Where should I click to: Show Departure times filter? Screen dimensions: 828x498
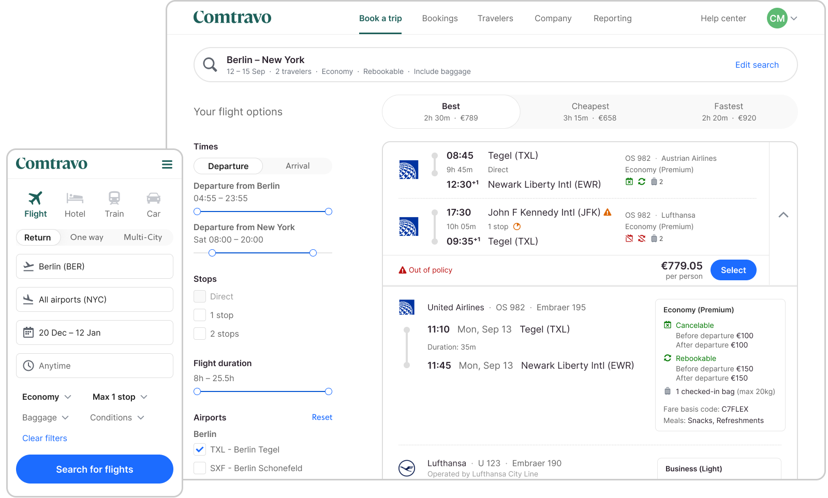click(228, 166)
